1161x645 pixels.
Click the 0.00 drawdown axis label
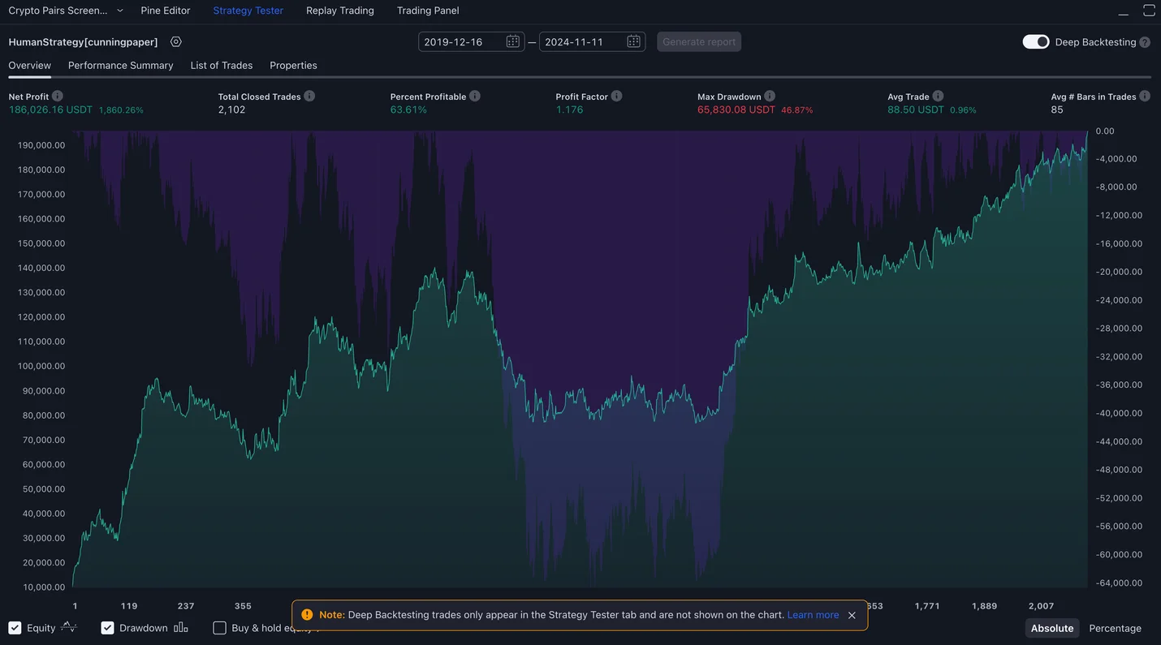point(1105,131)
